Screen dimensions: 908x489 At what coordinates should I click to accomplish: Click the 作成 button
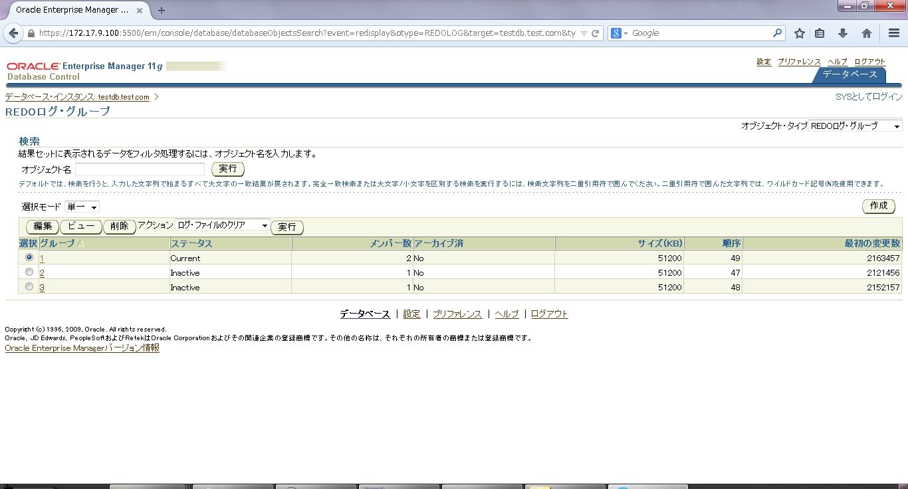879,206
